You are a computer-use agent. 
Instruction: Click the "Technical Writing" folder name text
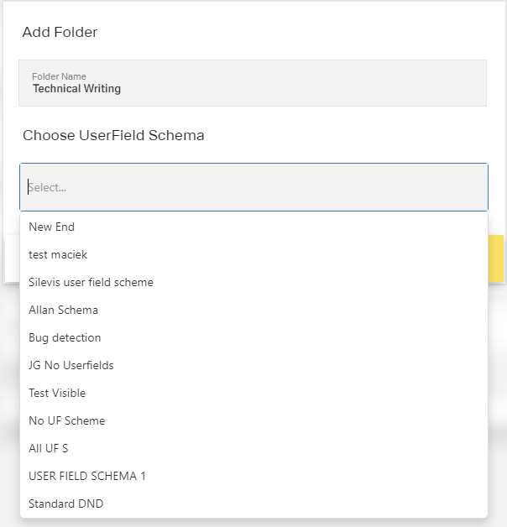[x=76, y=89]
